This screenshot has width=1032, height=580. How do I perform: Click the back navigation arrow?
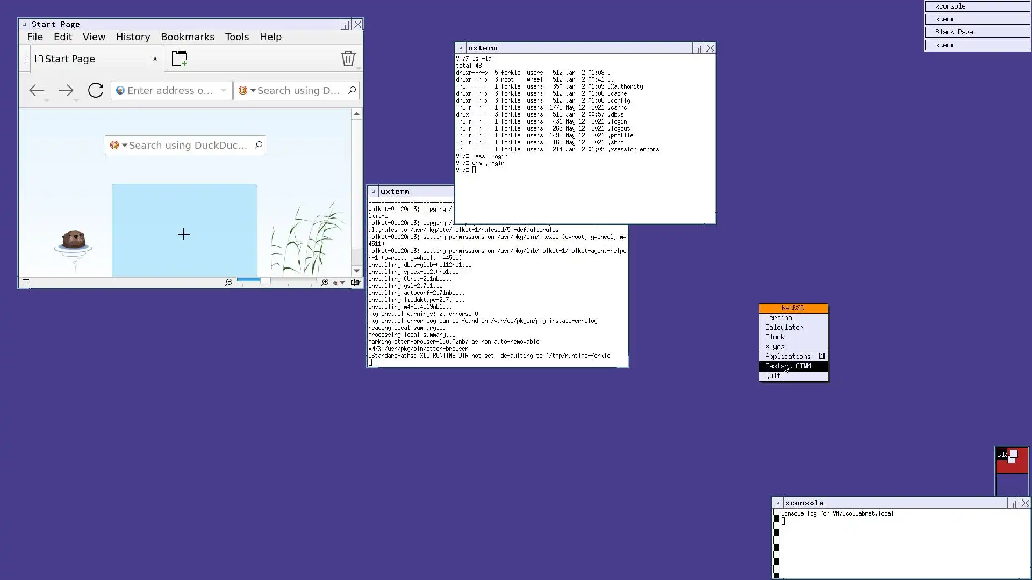[36, 90]
